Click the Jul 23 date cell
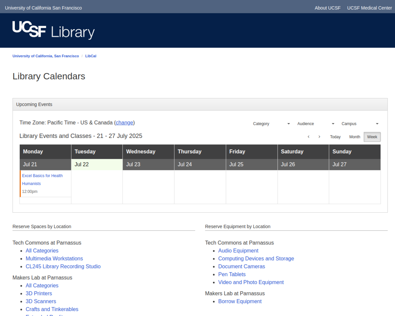Viewport: 395px width, 316px height. (148, 164)
